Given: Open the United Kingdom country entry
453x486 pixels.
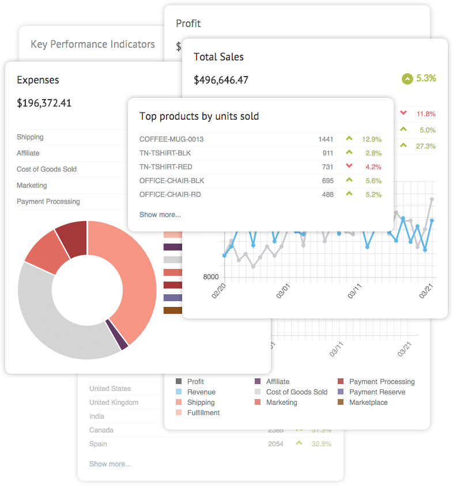Looking at the screenshot, I should (x=114, y=403).
